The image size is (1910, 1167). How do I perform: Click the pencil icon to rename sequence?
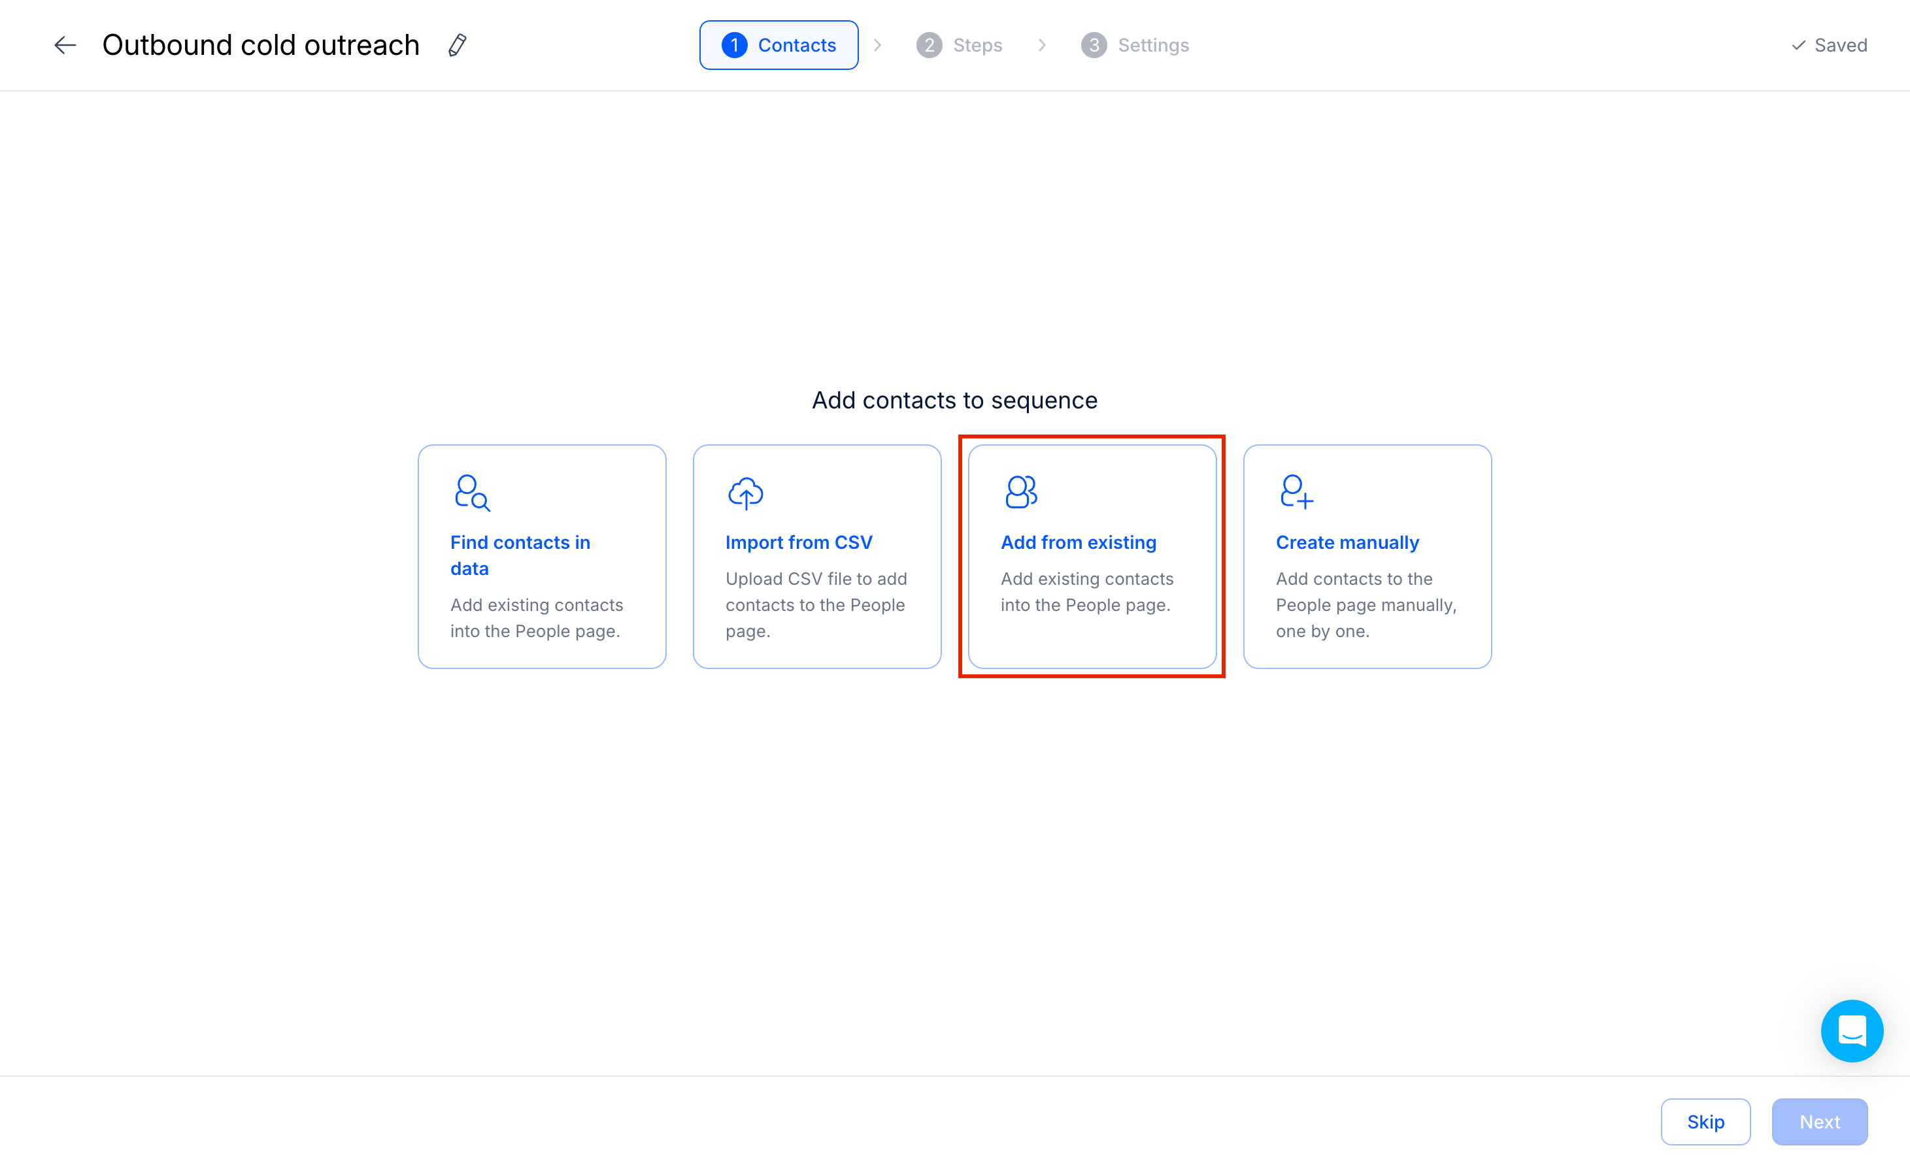tap(458, 45)
